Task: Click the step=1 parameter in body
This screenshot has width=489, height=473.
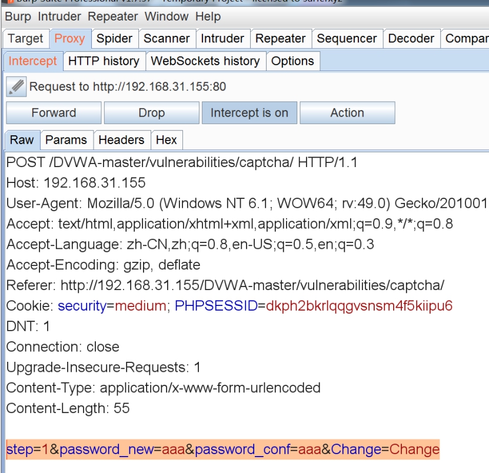Action: tap(28, 449)
